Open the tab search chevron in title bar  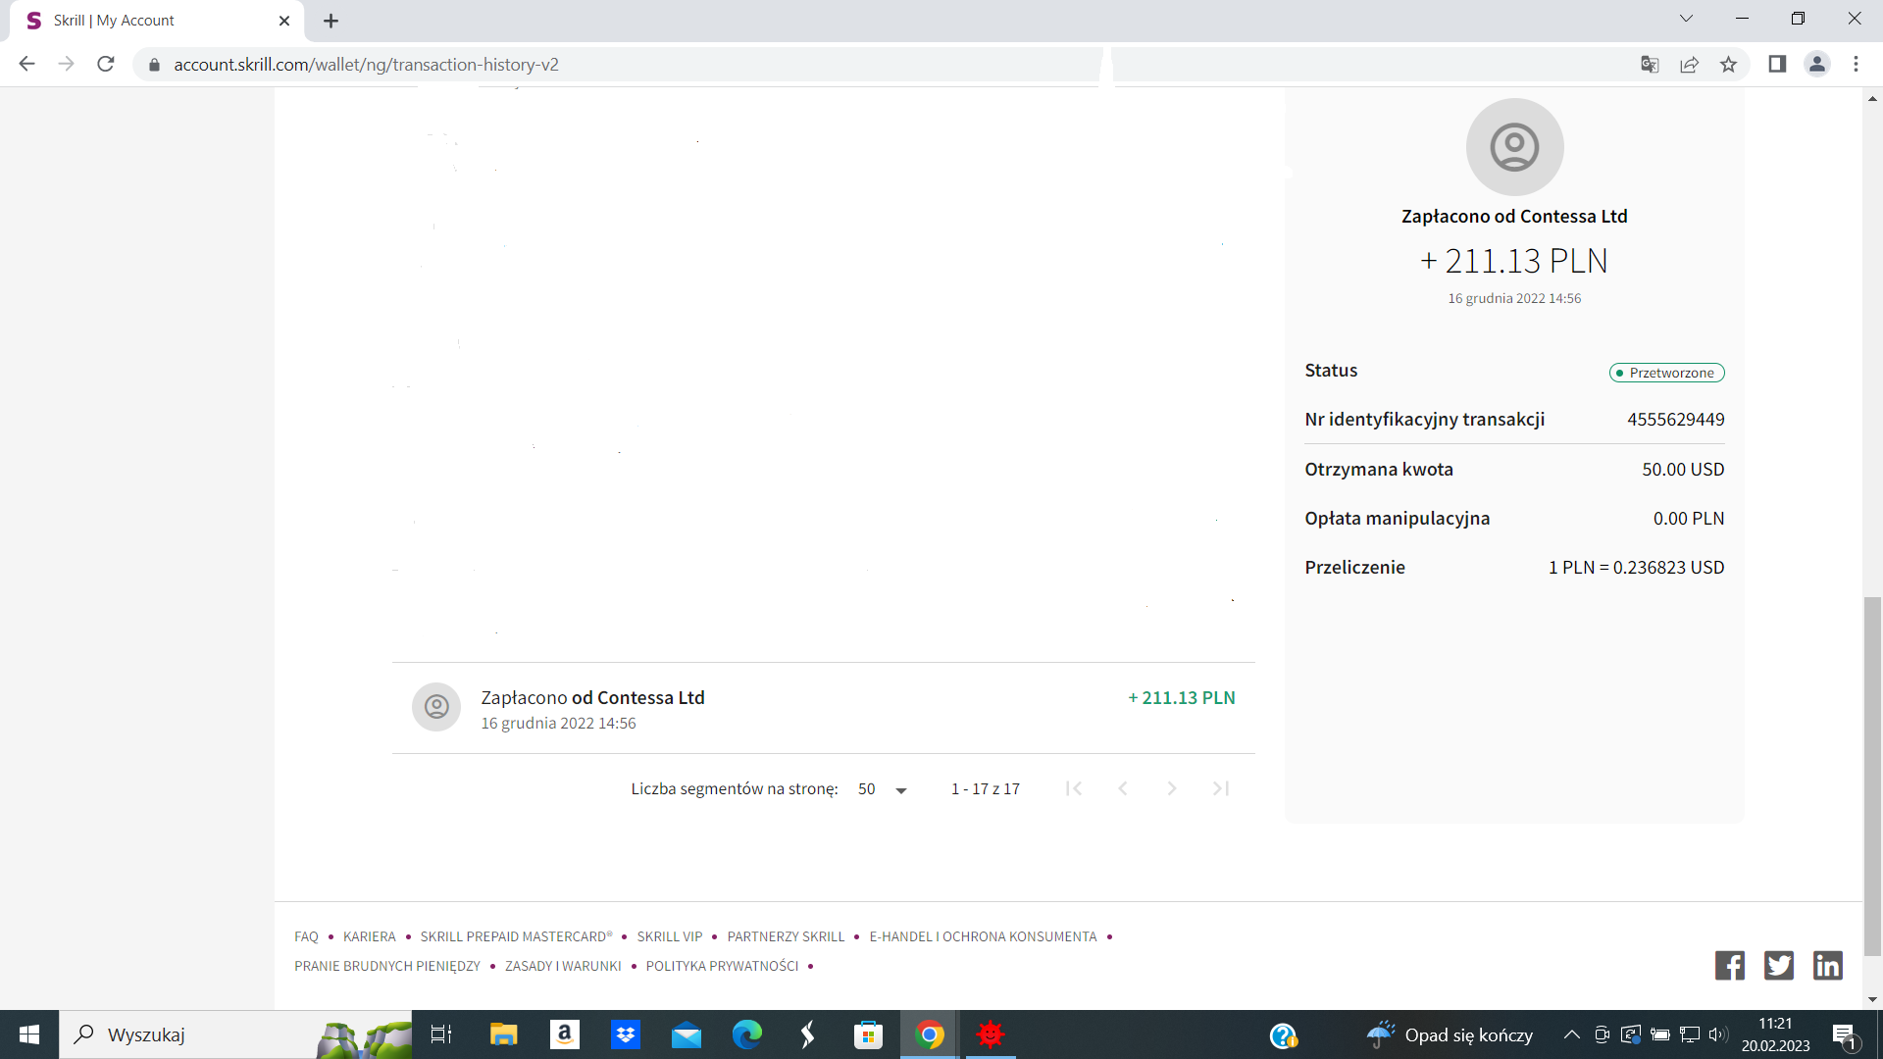(x=1686, y=19)
